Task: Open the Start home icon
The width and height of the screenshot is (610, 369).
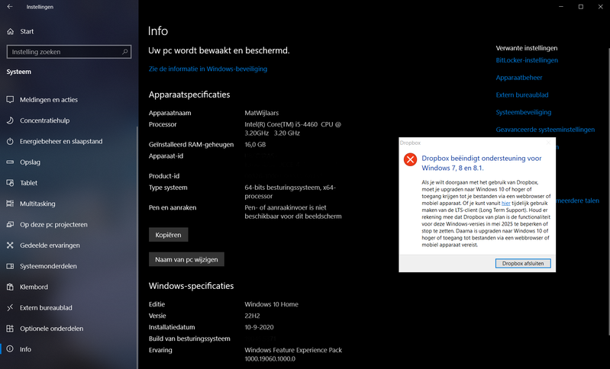Action: click(11, 31)
